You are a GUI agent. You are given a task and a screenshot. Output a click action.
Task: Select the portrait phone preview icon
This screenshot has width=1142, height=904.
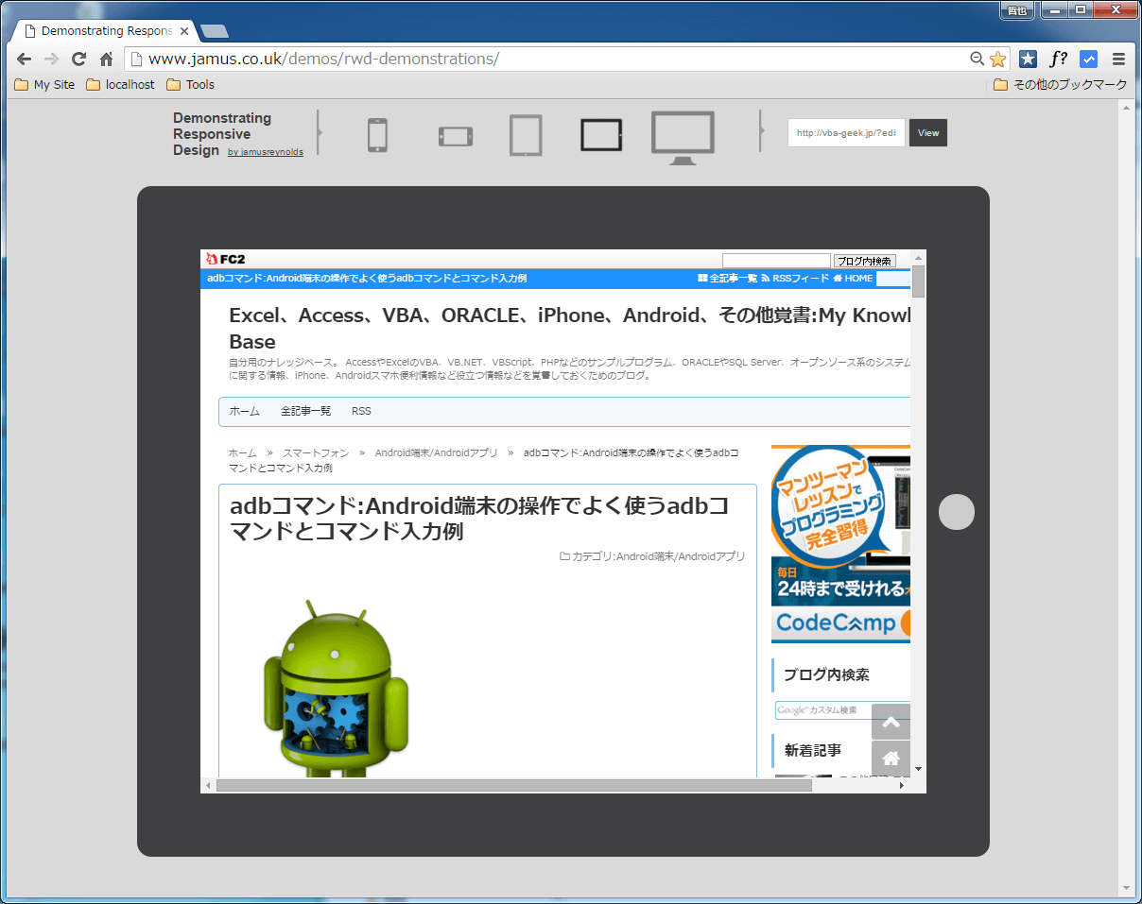tap(377, 135)
